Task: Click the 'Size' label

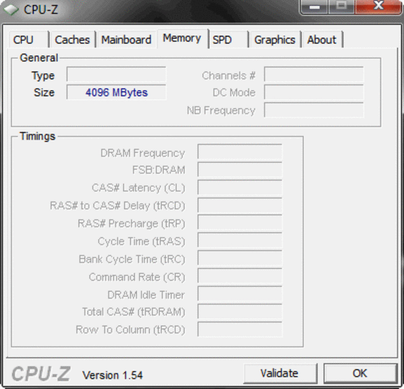Action: point(44,92)
